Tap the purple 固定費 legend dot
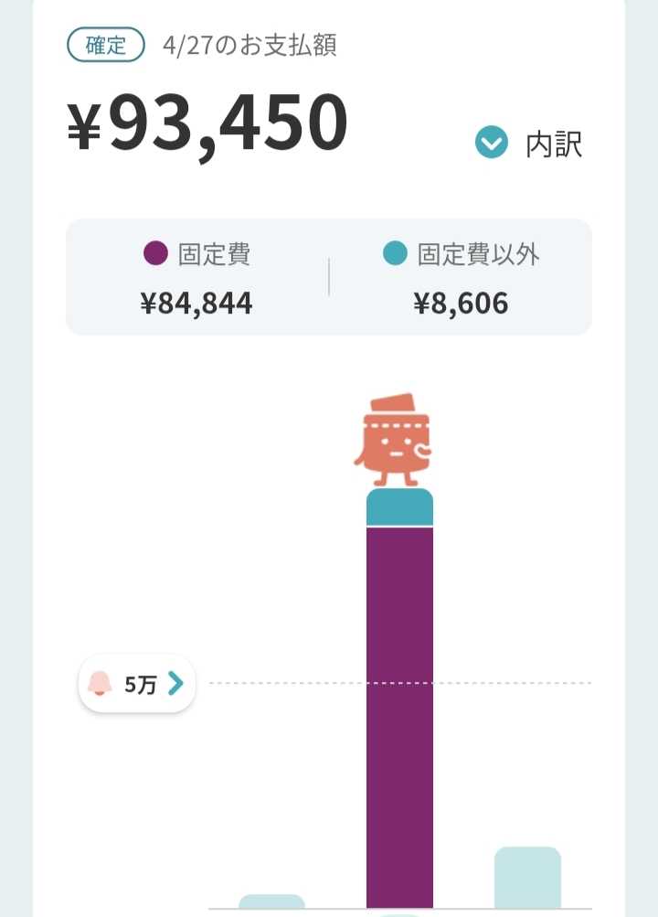 coord(155,253)
